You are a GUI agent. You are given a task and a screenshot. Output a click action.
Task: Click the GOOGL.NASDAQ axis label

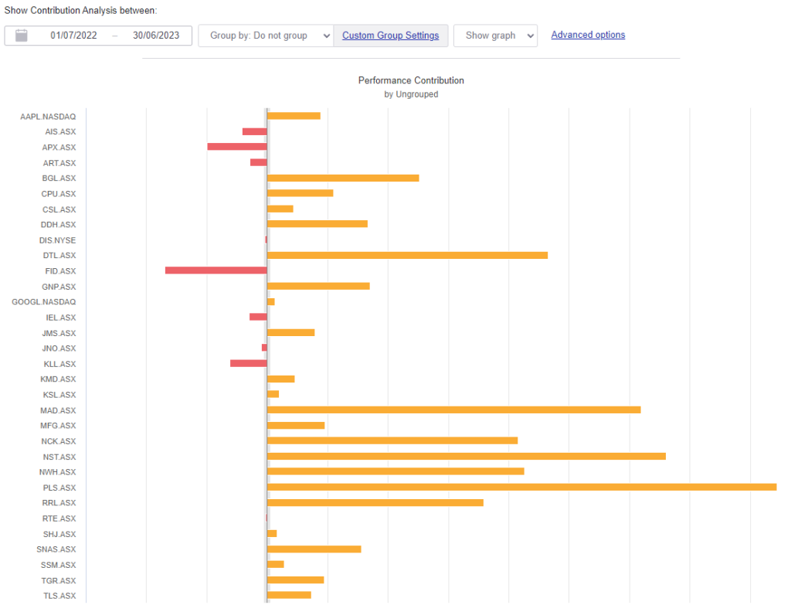coord(44,302)
